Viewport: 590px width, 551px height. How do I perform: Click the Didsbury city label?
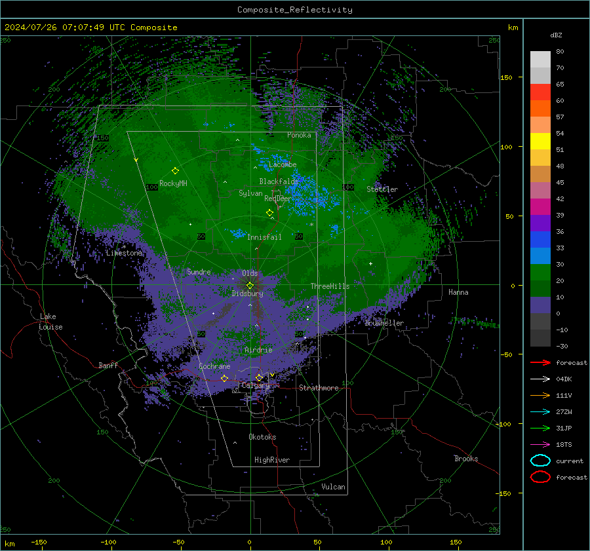(x=247, y=294)
